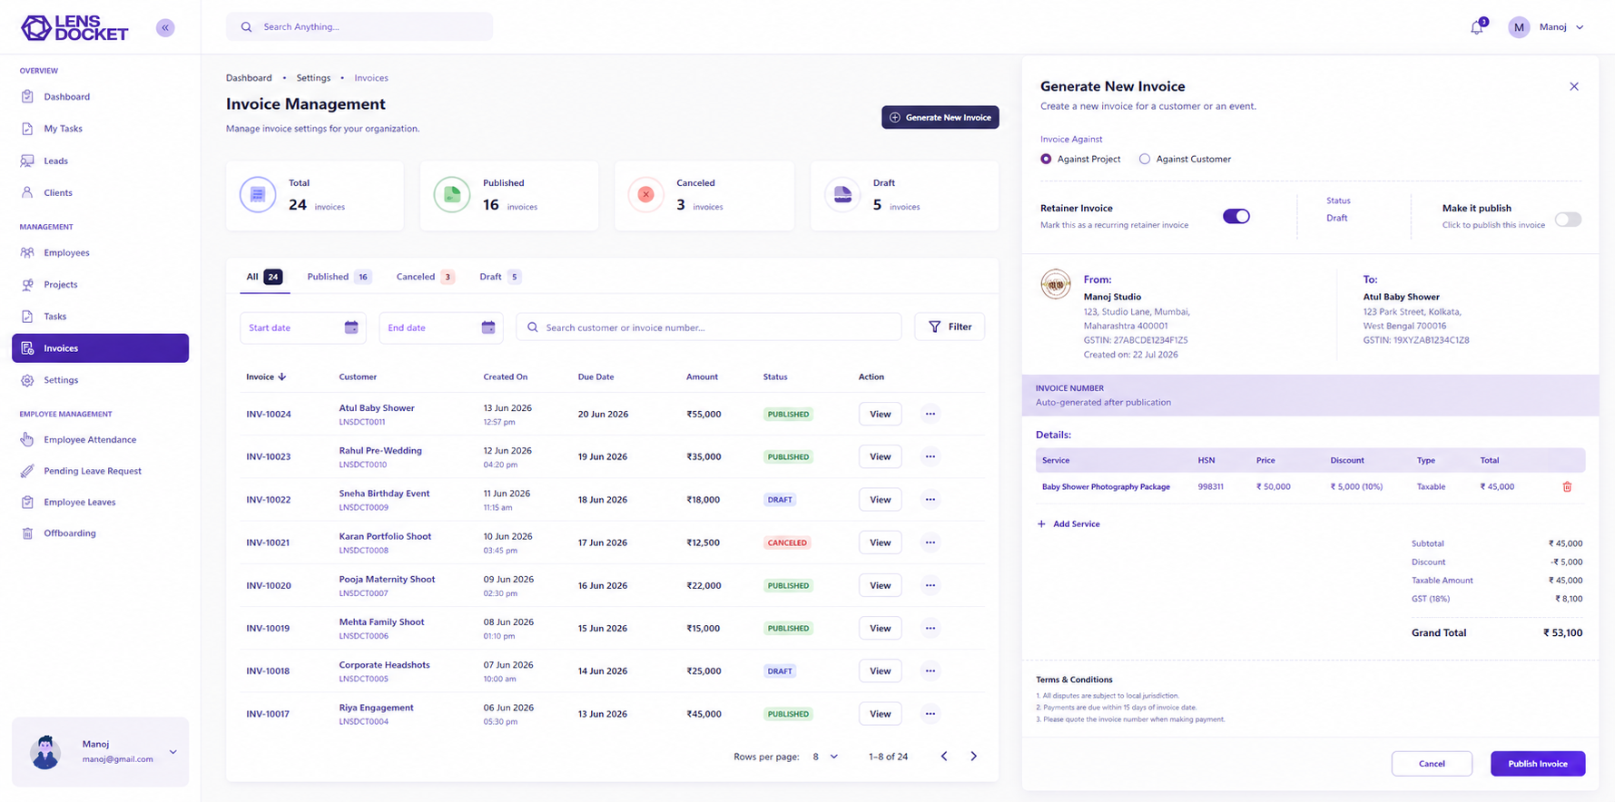This screenshot has width=1615, height=802.
Task: Sort by Invoice column arrow
Action: 282,377
